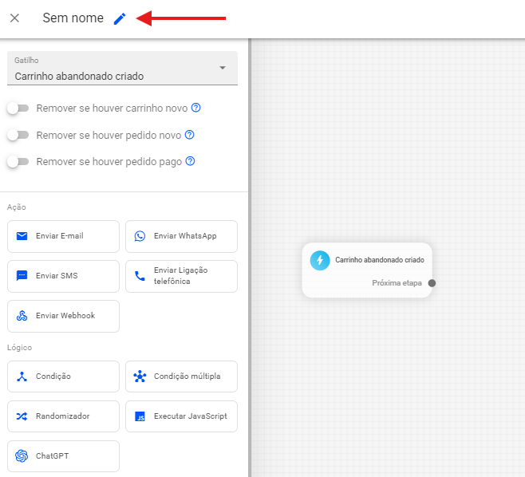Show help for pedido pago option
Viewport: 525px width, 477px height.
190,161
